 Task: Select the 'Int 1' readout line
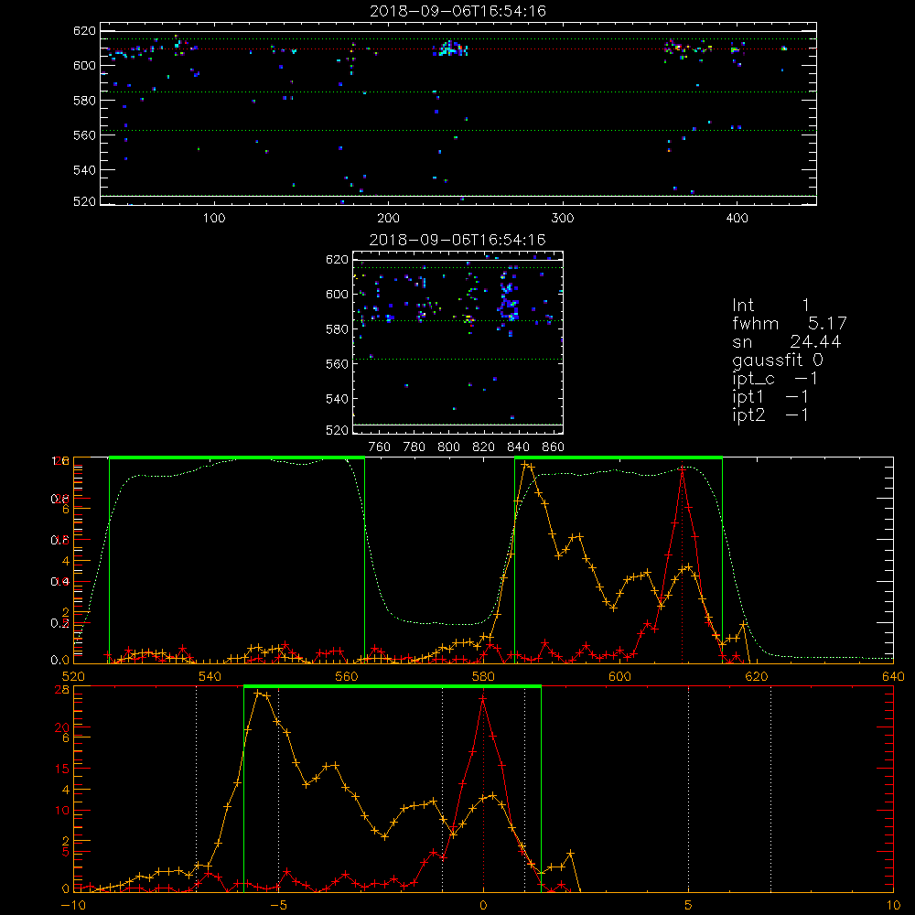point(770,306)
